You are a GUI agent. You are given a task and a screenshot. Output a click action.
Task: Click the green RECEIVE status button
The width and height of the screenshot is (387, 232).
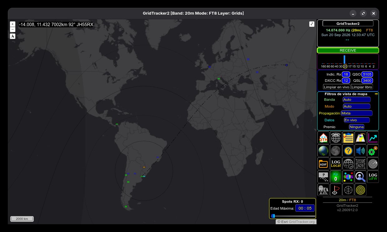click(348, 50)
